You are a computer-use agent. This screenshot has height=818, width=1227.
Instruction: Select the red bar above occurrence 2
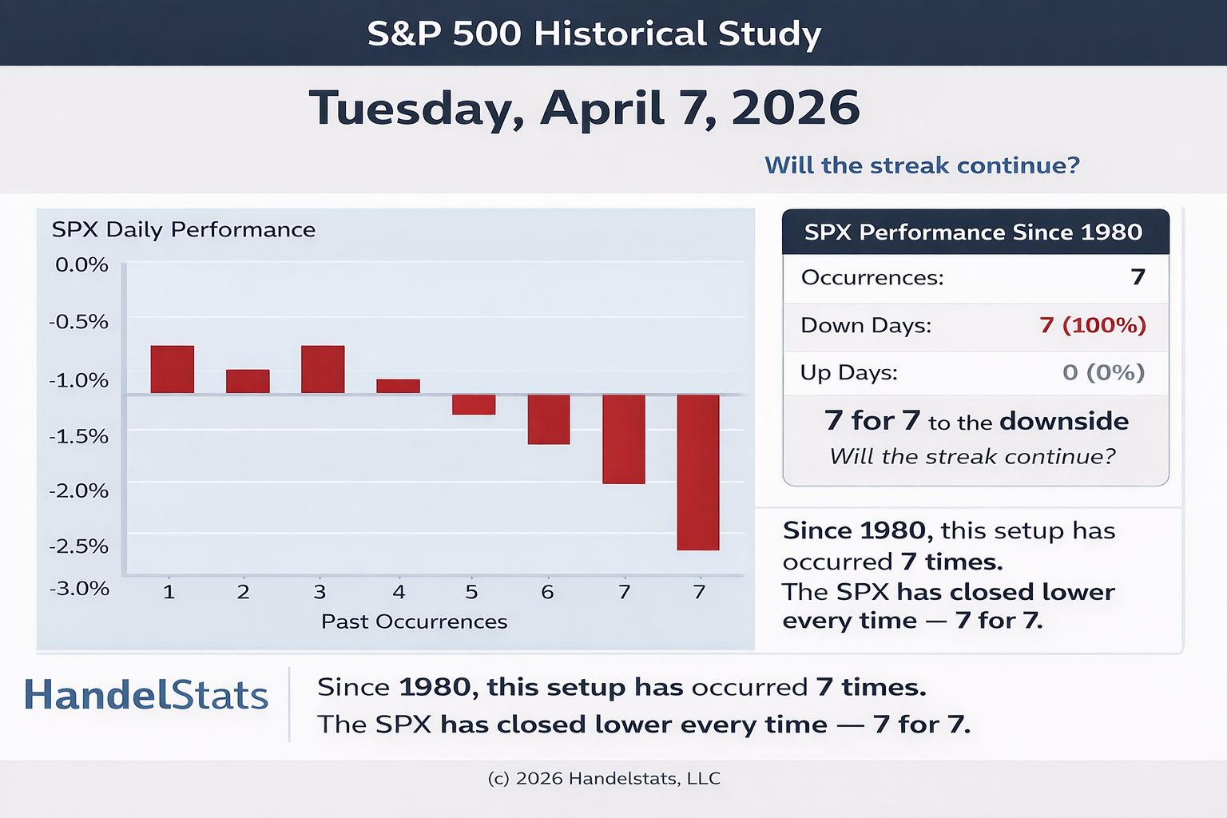pos(248,381)
